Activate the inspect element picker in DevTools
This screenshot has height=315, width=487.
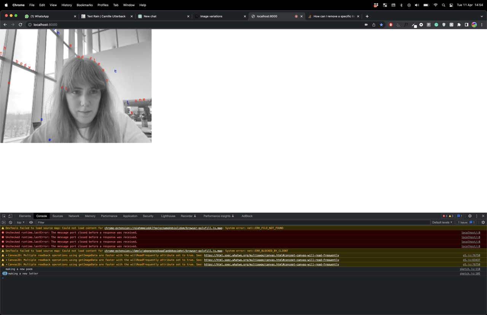click(x=4, y=216)
